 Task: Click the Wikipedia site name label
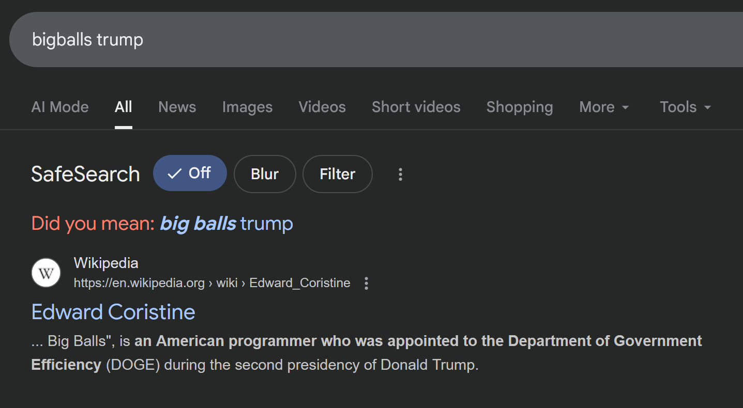[x=106, y=263]
